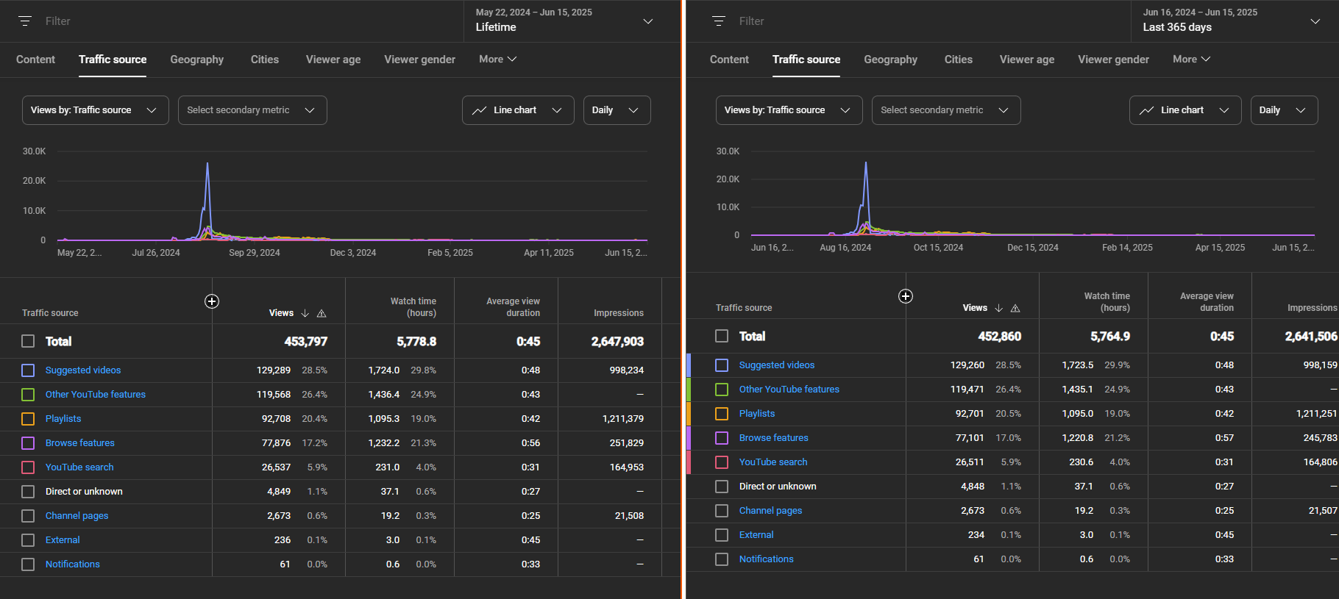Click the filter icon in the Last 365 days panel
The width and height of the screenshot is (1339, 599).
click(719, 21)
